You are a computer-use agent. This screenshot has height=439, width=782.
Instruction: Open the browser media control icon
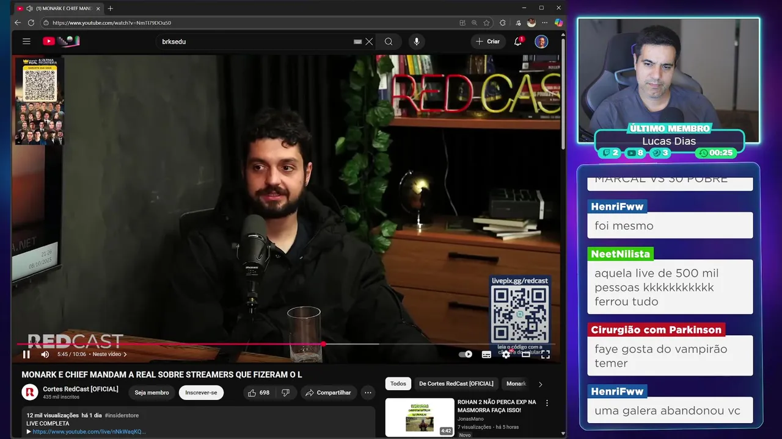[x=518, y=23]
